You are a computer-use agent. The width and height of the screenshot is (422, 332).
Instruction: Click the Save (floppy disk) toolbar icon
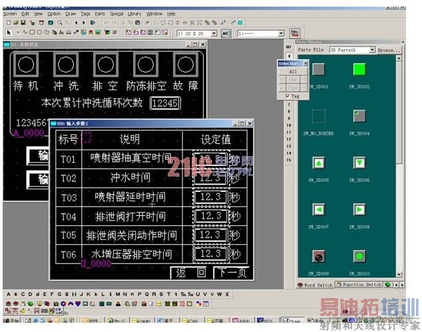[x=23, y=23]
